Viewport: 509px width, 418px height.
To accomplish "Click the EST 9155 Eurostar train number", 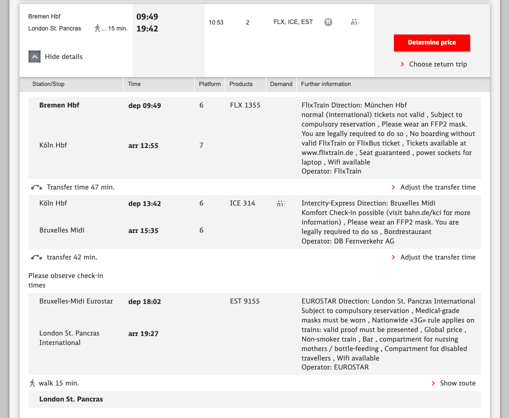I will pyautogui.click(x=245, y=301).
